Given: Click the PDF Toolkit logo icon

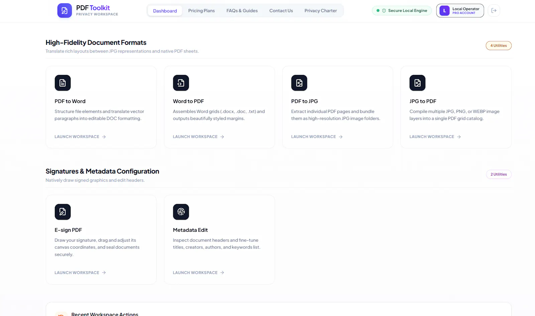Looking at the screenshot, I should pyautogui.click(x=65, y=11).
